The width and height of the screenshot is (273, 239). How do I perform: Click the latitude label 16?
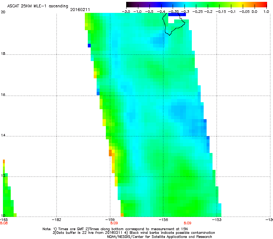tap(3, 94)
